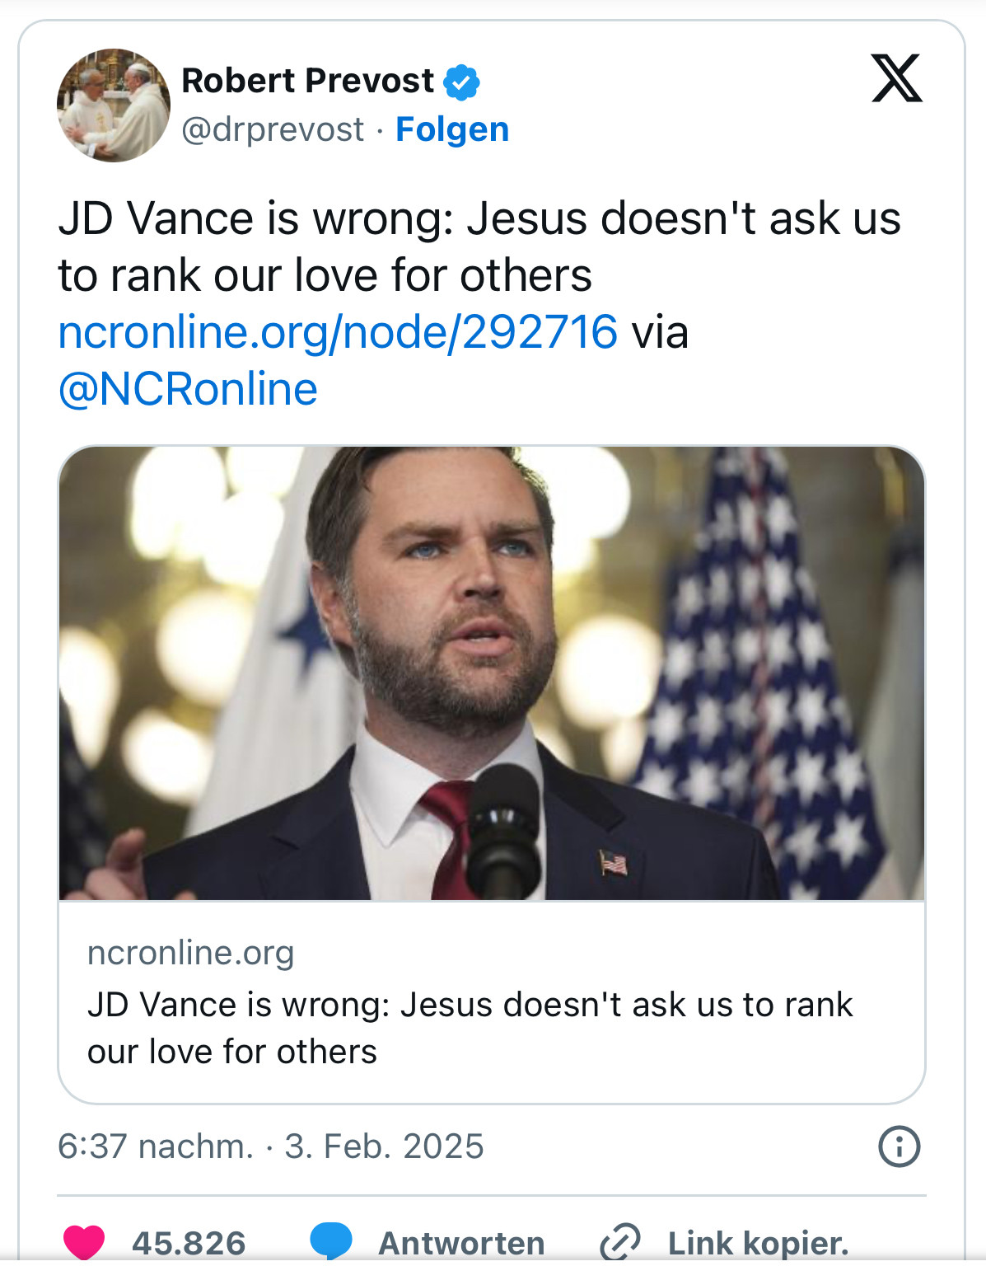Viewport: 986px width, 1266px height.
Task: Copy the tweet link with Link kopier.
Action: [x=758, y=1243]
